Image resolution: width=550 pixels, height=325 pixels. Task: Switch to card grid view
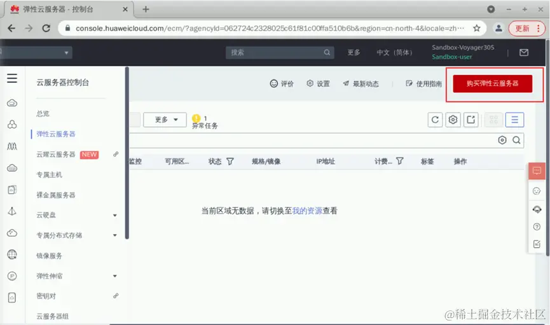tap(493, 120)
